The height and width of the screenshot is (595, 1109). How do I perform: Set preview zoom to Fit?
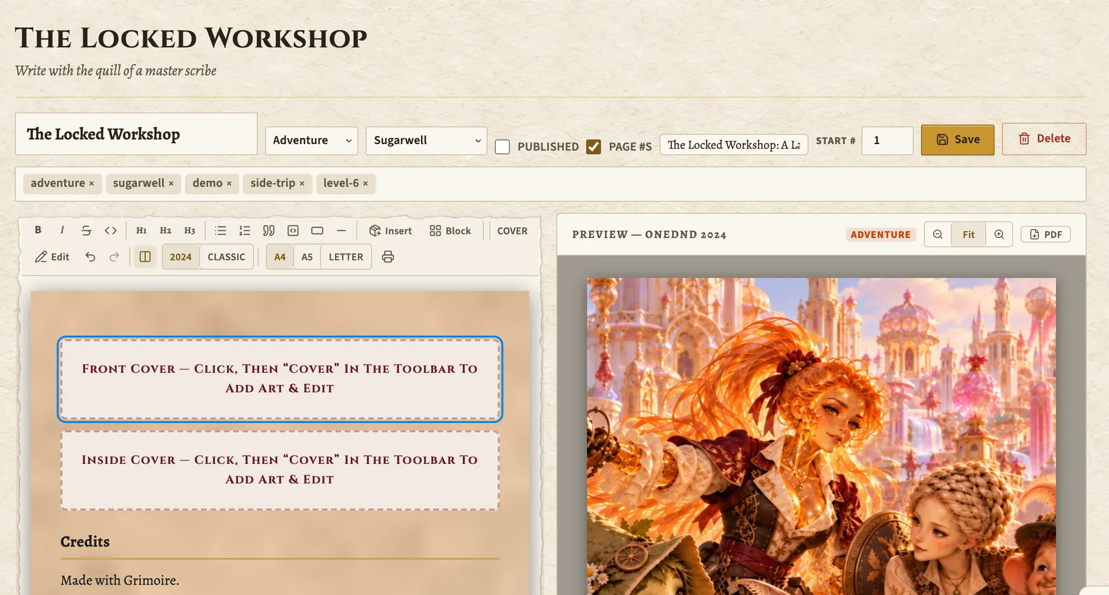click(969, 234)
